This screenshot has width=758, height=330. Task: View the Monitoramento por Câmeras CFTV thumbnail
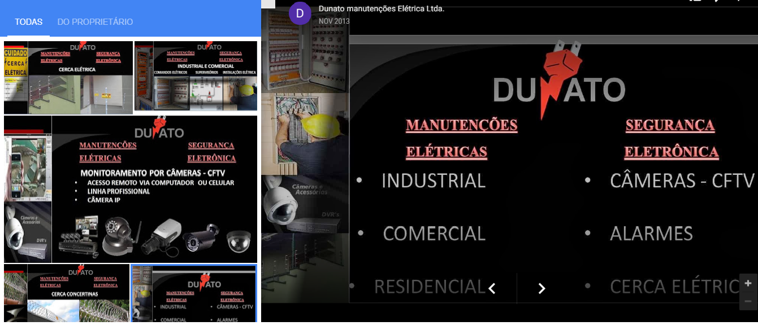[x=131, y=190]
